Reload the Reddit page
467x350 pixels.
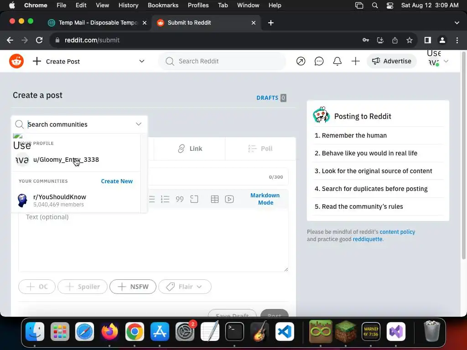click(39, 40)
